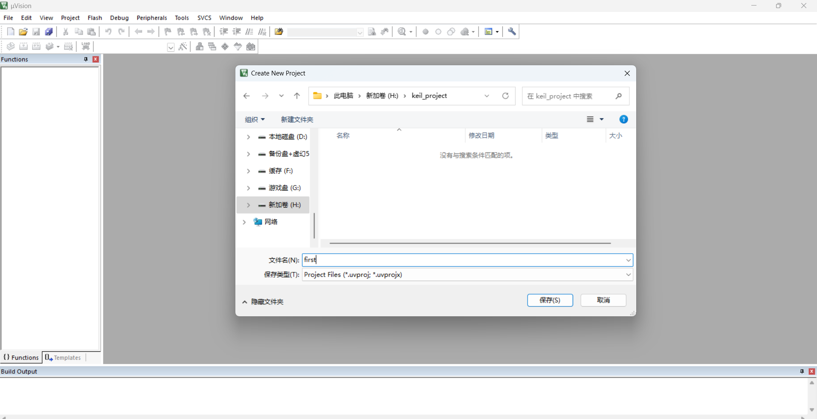817x419 pixels.
Task: Click the blue help question mark icon
Action: (x=623, y=119)
